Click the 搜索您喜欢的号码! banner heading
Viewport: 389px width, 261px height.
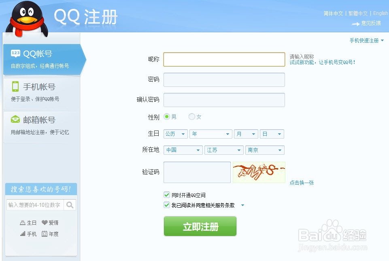point(41,189)
